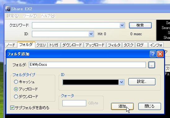Expand the クエリワード dropdown arrow
The height and width of the screenshot is (118, 170).
[x=122, y=25]
